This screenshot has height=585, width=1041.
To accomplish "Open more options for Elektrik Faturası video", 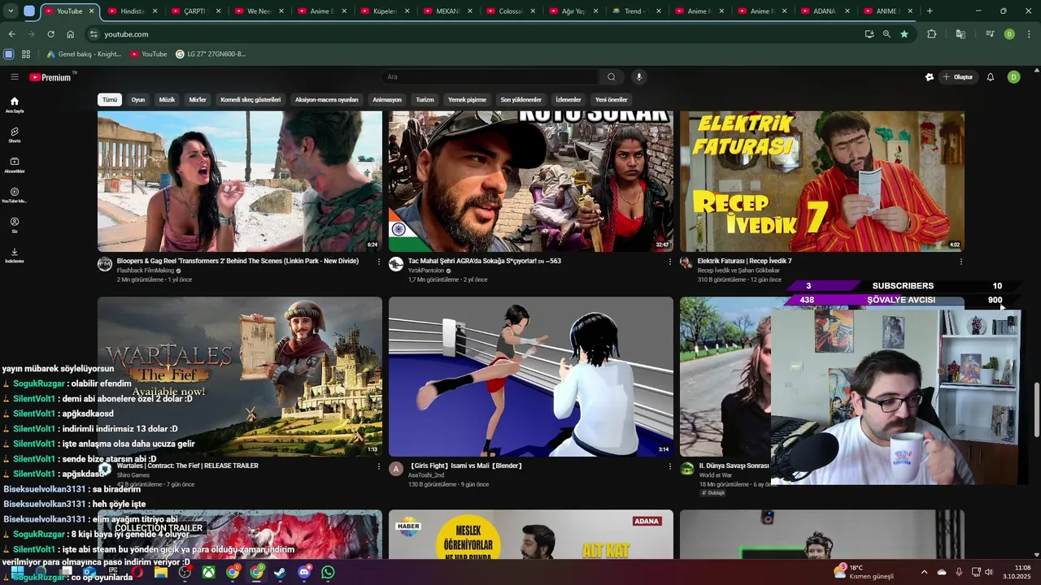I will tap(961, 262).
